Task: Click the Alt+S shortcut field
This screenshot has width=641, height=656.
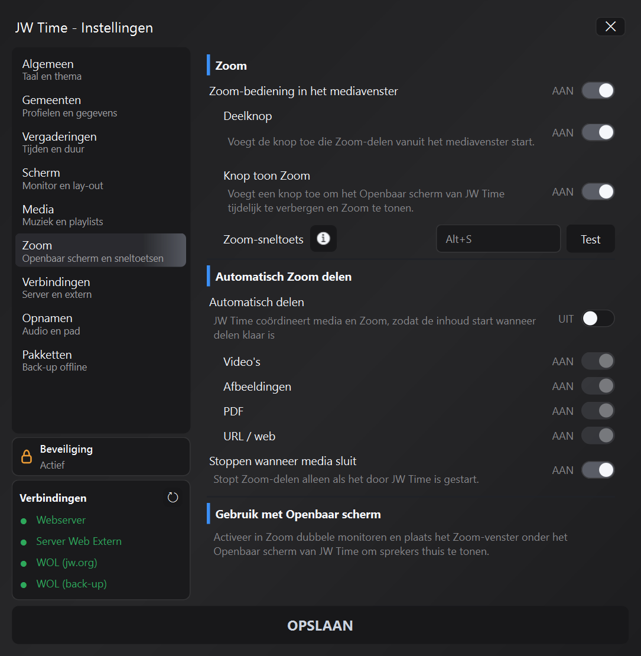Action: pyautogui.click(x=498, y=239)
